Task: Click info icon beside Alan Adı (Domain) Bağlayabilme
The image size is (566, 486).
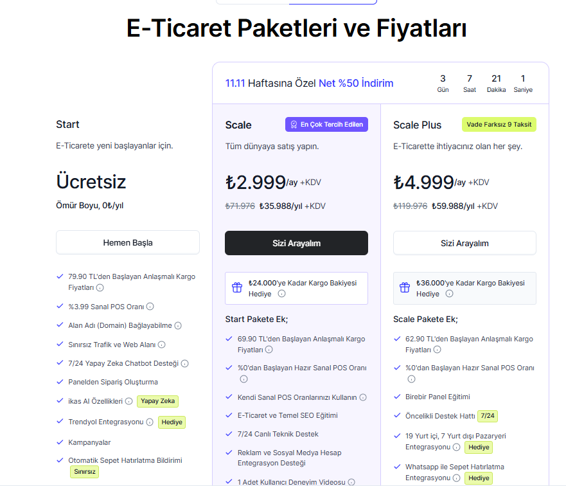Action: 178,326
